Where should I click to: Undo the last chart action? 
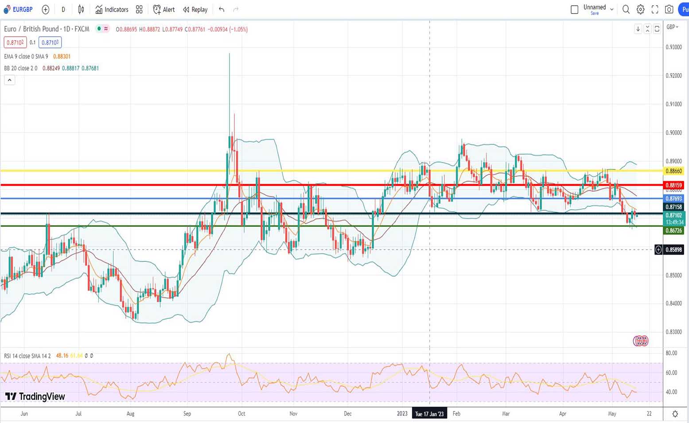(222, 9)
